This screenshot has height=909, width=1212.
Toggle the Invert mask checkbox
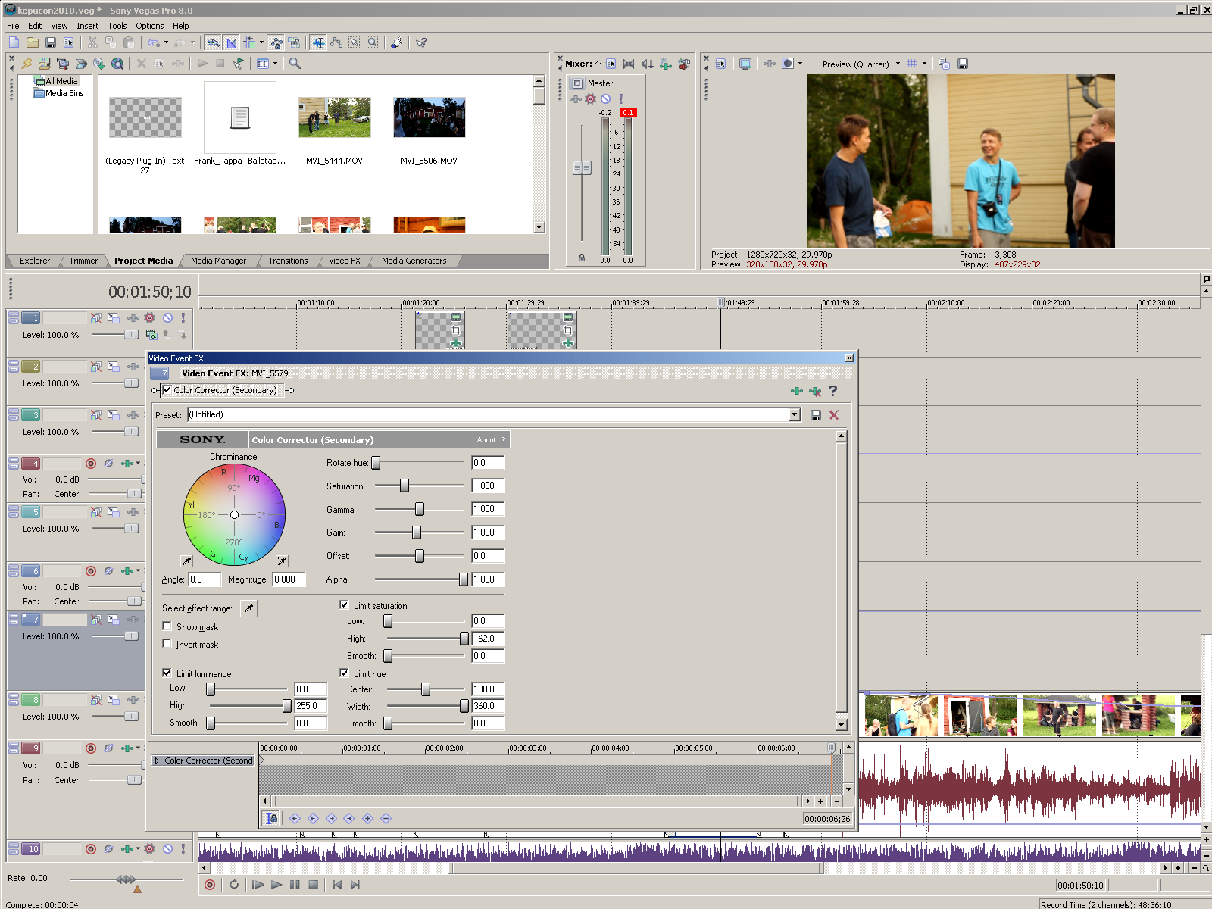pos(167,644)
